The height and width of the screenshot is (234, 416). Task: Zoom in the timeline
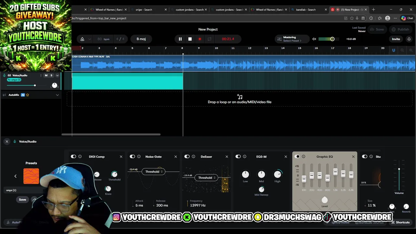pos(411,50)
